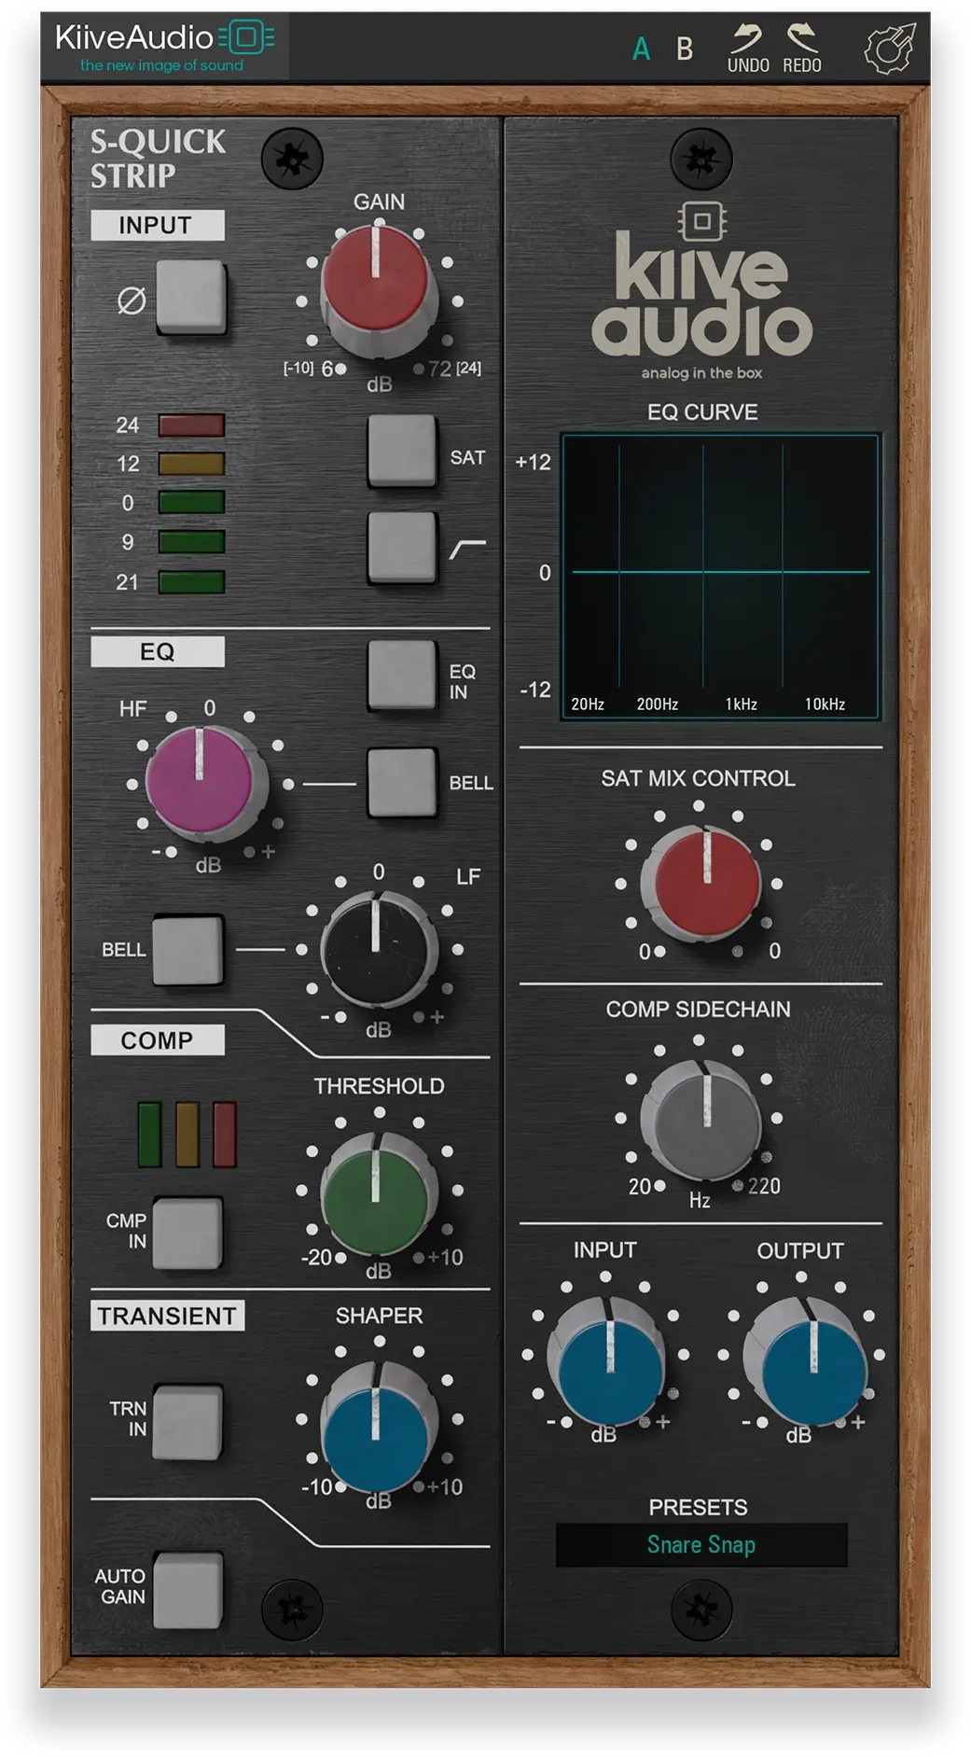Click the S-QUICK STRIP title
Image resolution: width=971 pixels, height=1757 pixels.
pyautogui.click(x=157, y=158)
